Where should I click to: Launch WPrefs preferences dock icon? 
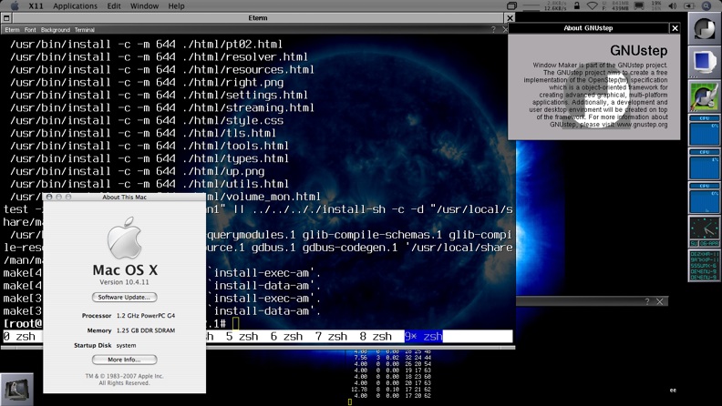704,96
